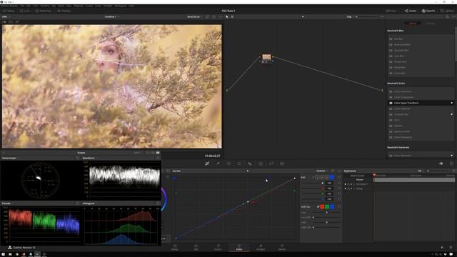Viewport: 457px width, 257px height.
Task: Open the Gallery panel
Action: pyautogui.click(x=9, y=11)
